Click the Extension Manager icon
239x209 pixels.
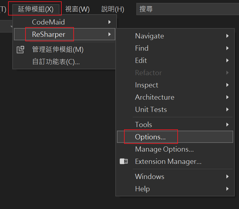click(x=124, y=161)
